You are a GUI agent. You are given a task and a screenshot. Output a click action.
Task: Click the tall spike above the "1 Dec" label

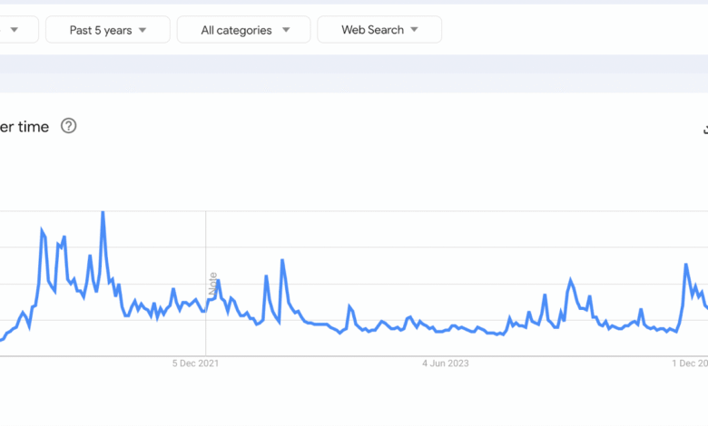coord(686,265)
